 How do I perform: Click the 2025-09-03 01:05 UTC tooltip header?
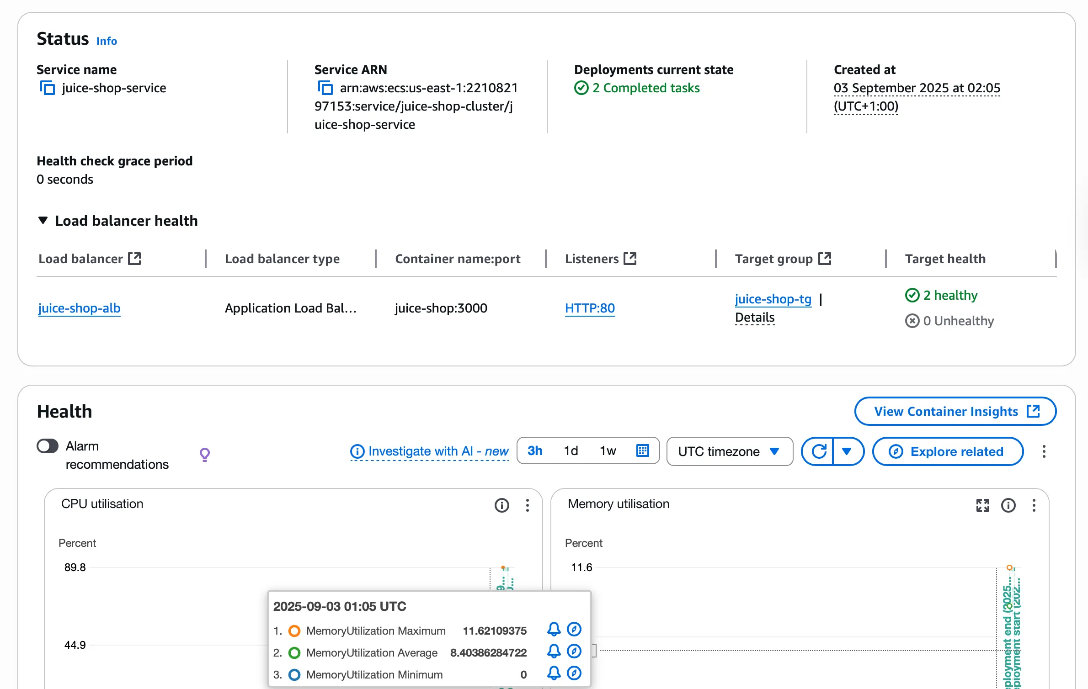pos(340,606)
